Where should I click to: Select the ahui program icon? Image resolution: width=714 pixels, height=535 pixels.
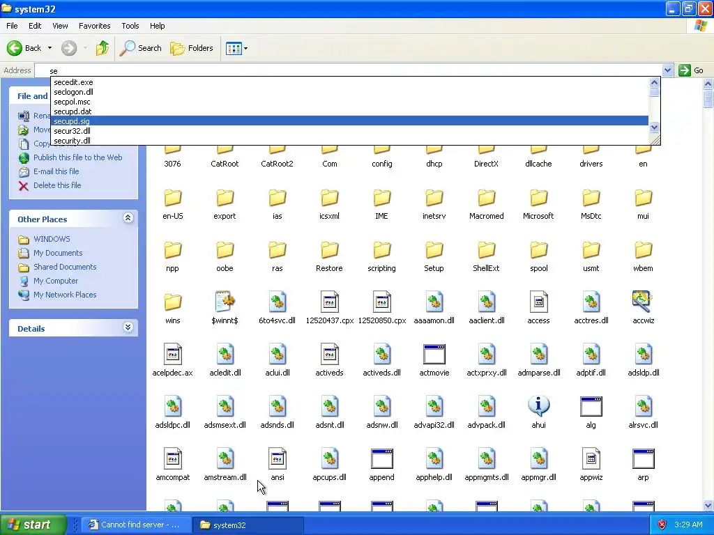click(539, 406)
